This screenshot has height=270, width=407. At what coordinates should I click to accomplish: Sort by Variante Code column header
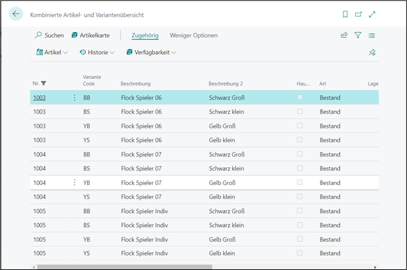[92, 80]
